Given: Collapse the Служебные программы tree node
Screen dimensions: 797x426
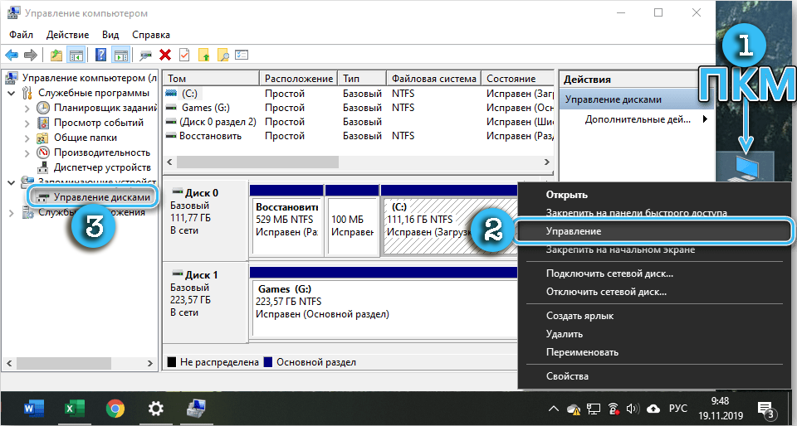Looking at the screenshot, I should tap(11, 93).
